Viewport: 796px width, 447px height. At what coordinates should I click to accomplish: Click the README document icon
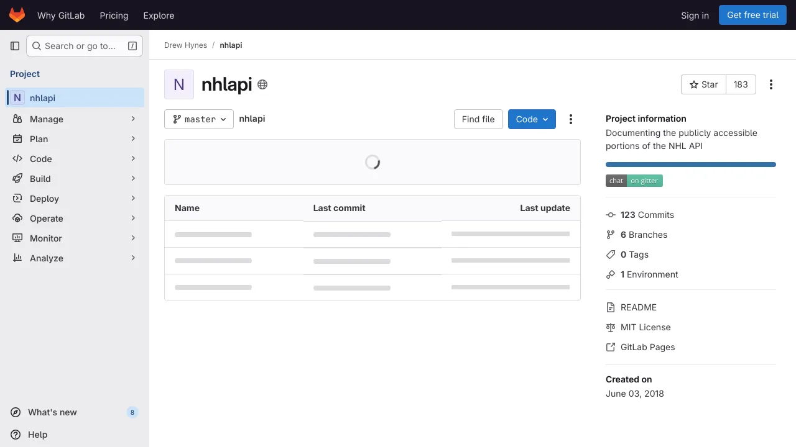[611, 307]
